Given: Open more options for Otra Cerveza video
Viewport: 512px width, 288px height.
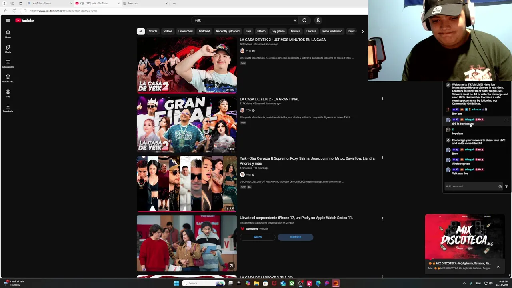Looking at the screenshot, I should [x=382, y=158].
